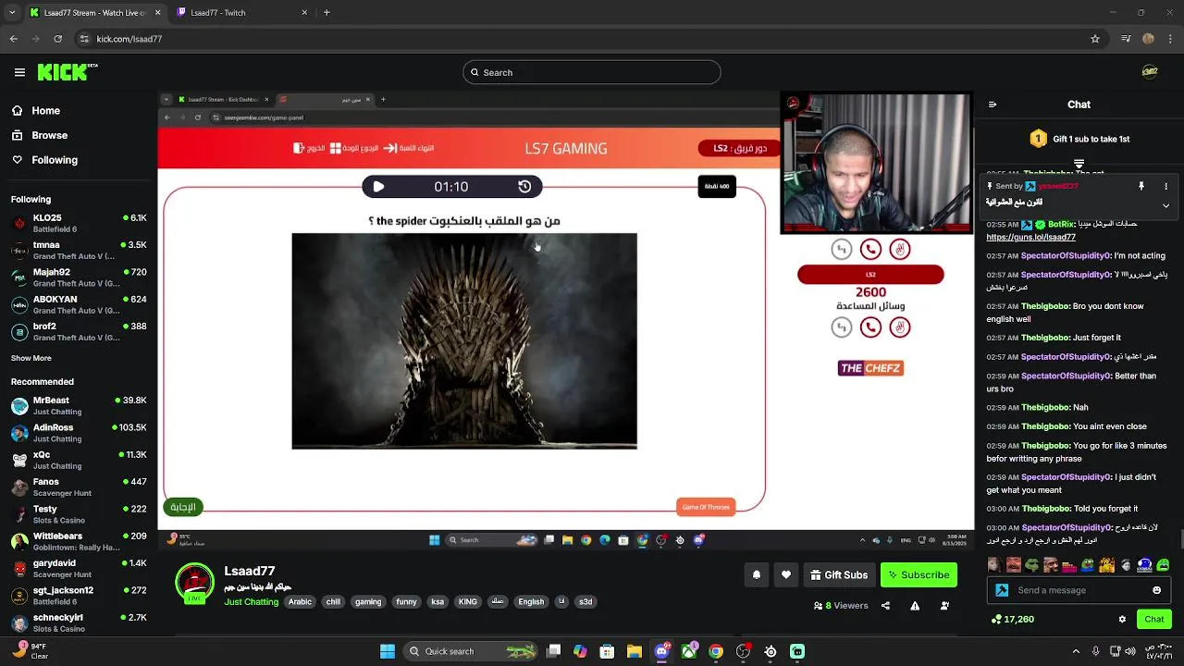Go to the Kick logo homepage
This screenshot has width=1184, height=666.
tap(67, 72)
